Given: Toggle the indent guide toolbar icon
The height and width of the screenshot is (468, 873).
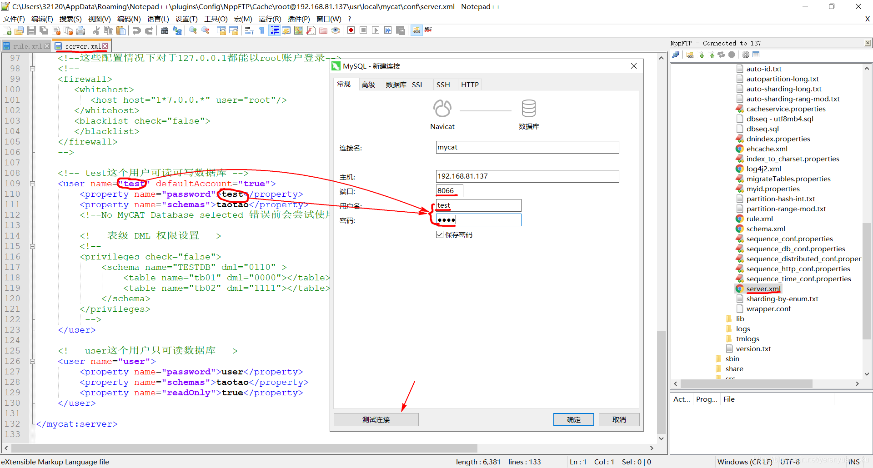Looking at the screenshot, I should pyautogui.click(x=274, y=30).
